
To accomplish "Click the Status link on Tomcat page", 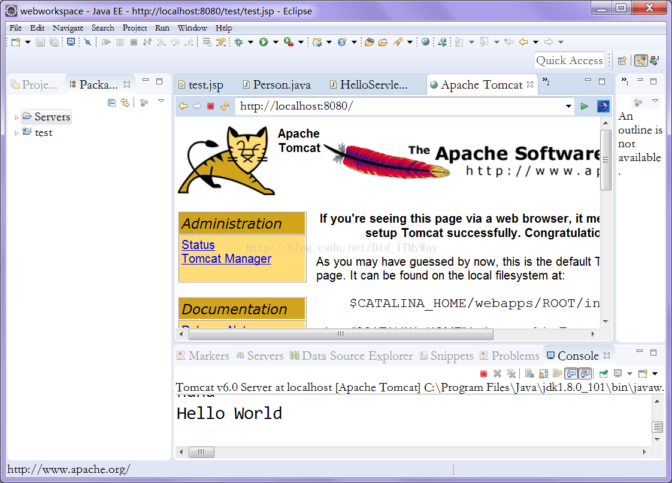I will pyautogui.click(x=198, y=245).
